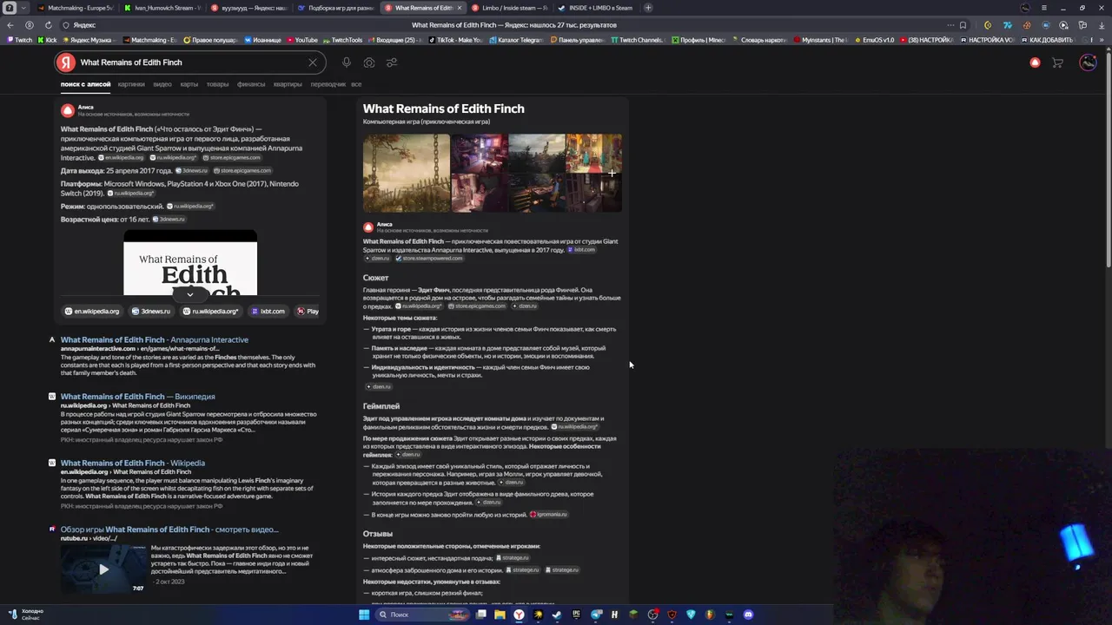This screenshot has height=625, width=1112.
Task: Open the Twitch bookmark
Action: [x=19, y=40]
